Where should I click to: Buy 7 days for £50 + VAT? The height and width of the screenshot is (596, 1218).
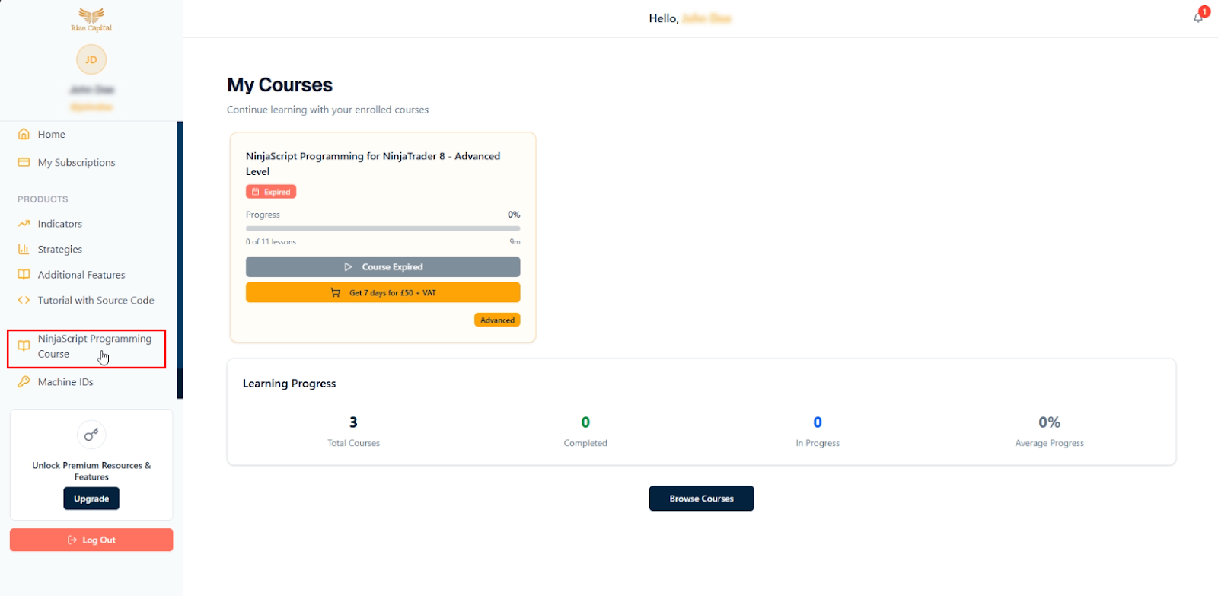point(383,292)
